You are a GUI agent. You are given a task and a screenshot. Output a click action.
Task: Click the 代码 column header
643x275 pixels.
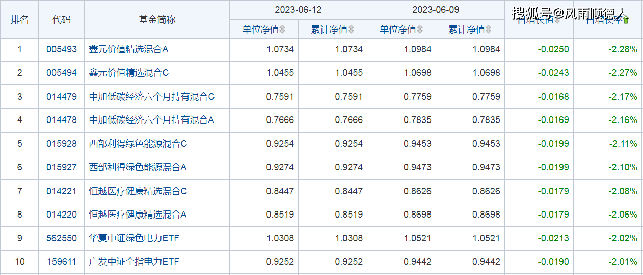pyautogui.click(x=62, y=20)
